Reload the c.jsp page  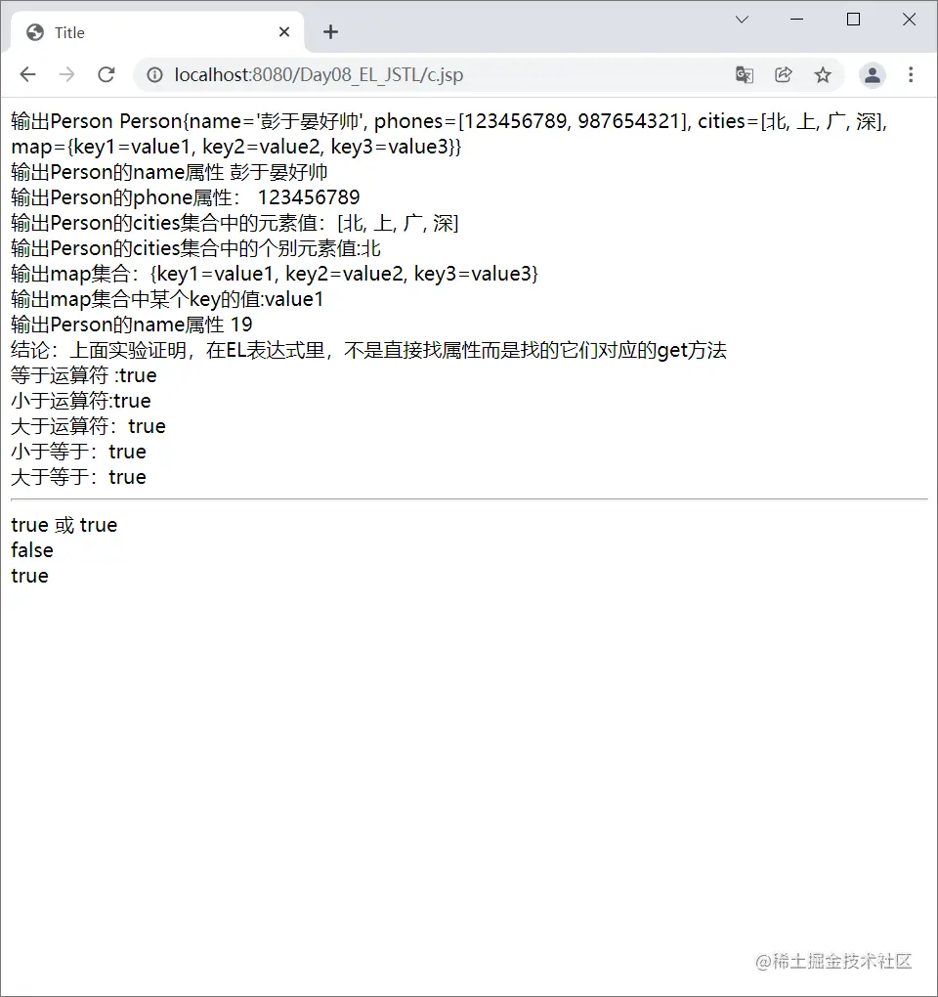click(107, 75)
